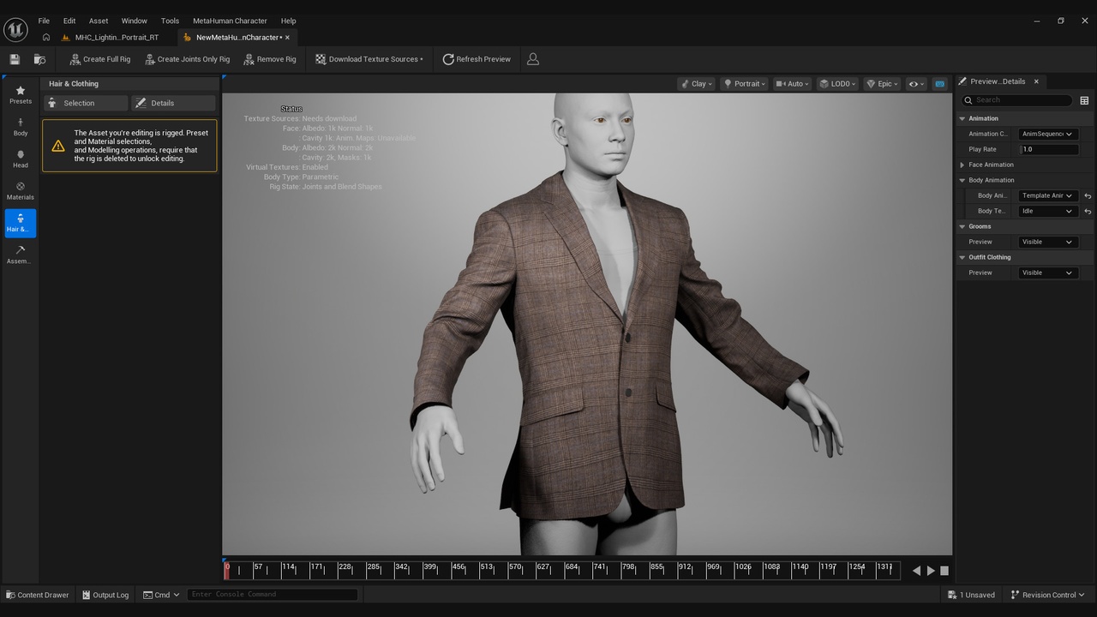
Task: Click the user profile icon in toolbar
Action: 533,59
